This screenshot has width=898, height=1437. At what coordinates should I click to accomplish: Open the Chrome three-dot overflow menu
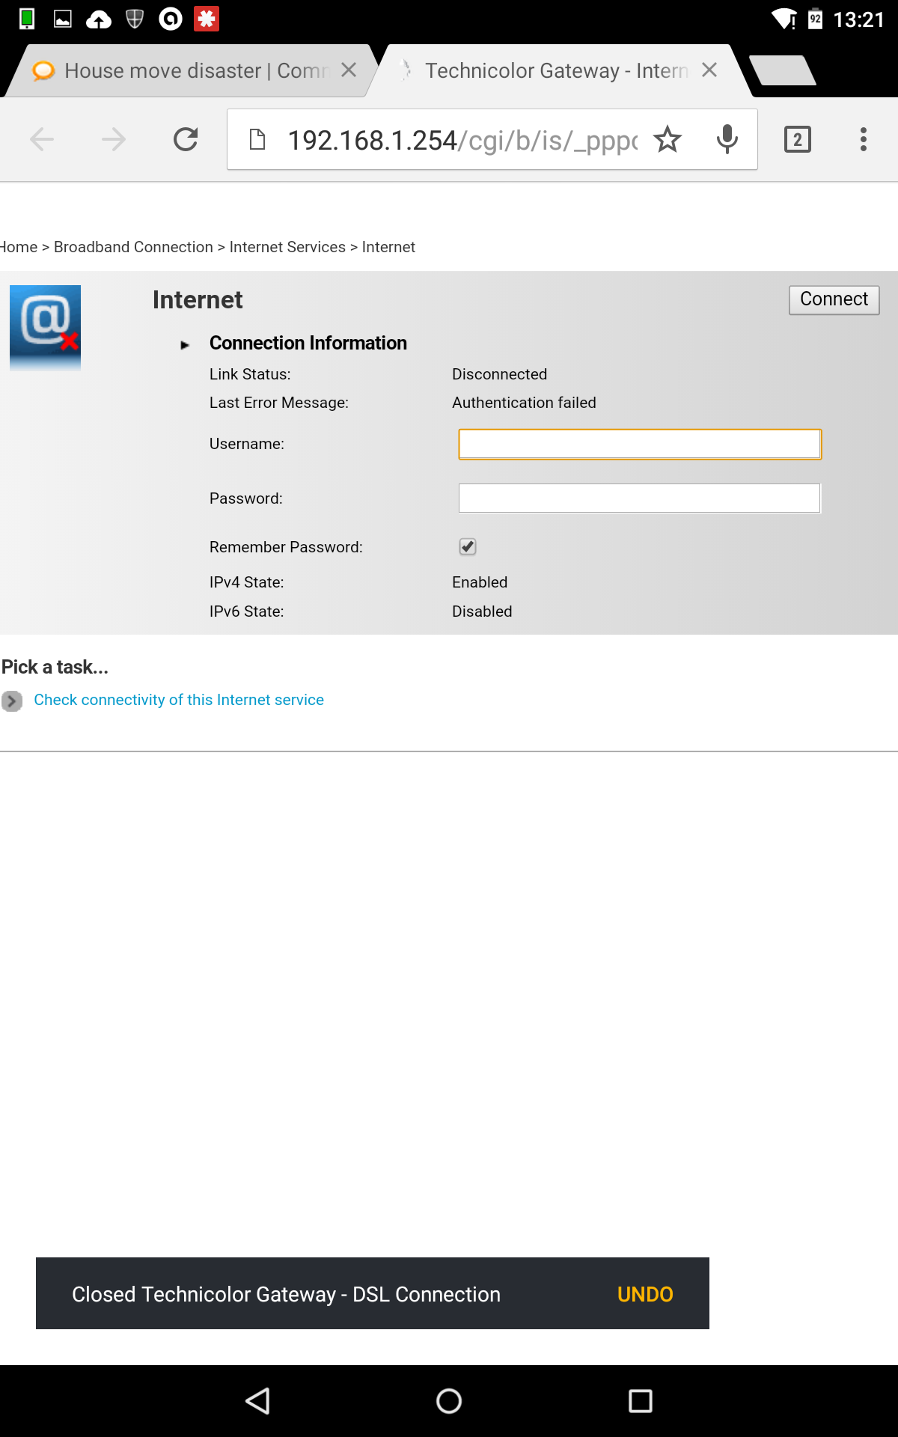(x=863, y=139)
